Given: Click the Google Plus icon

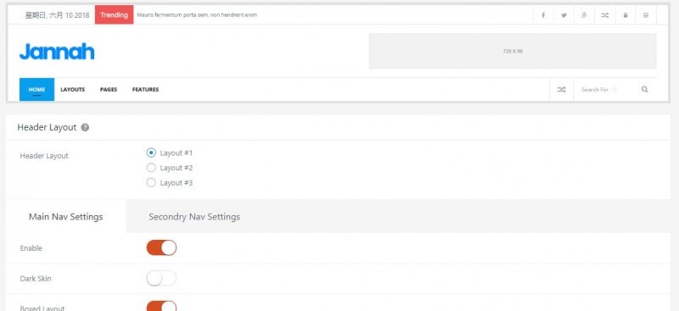Looking at the screenshot, I should 584,15.
